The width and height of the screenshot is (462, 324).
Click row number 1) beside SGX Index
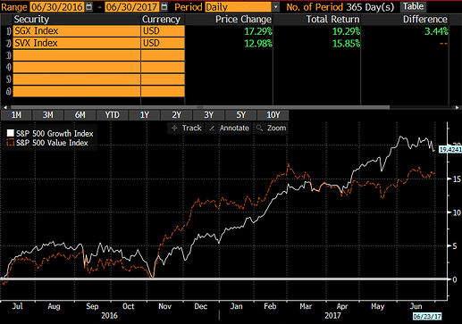(8, 31)
